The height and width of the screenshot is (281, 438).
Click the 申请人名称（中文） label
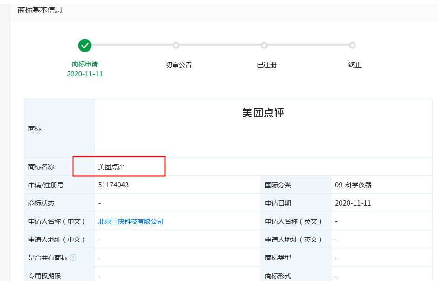tap(57, 221)
